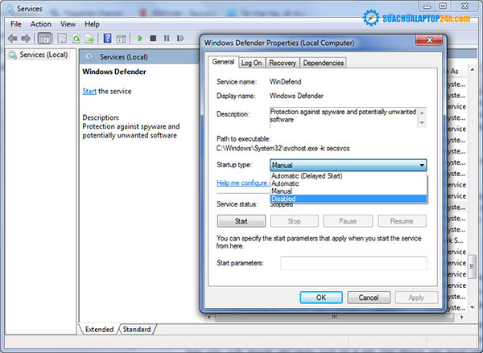The height and width of the screenshot is (353, 483).
Task: Open the File menu
Action: click(x=16, y=24)
